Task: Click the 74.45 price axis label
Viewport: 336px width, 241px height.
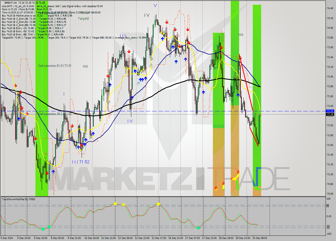Action: pyautogui.click(x=330, y=8)
